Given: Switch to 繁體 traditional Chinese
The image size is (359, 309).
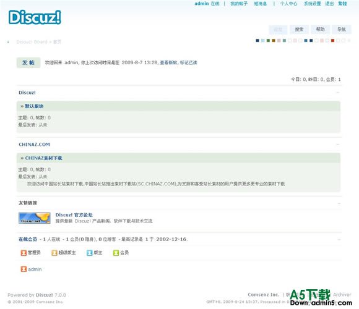Looking at the screenshot, I should [342, 4].
